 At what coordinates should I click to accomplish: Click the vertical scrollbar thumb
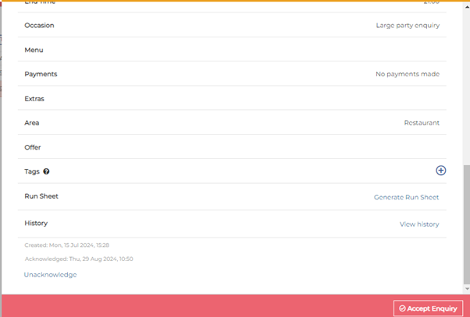[466, 227]
